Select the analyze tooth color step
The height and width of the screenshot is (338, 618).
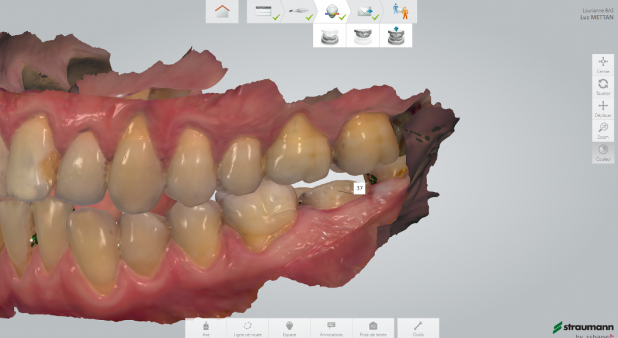click(333, 11)
